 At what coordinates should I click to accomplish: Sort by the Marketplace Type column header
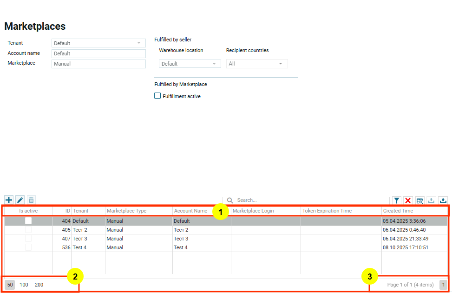(x=126, y=211)
